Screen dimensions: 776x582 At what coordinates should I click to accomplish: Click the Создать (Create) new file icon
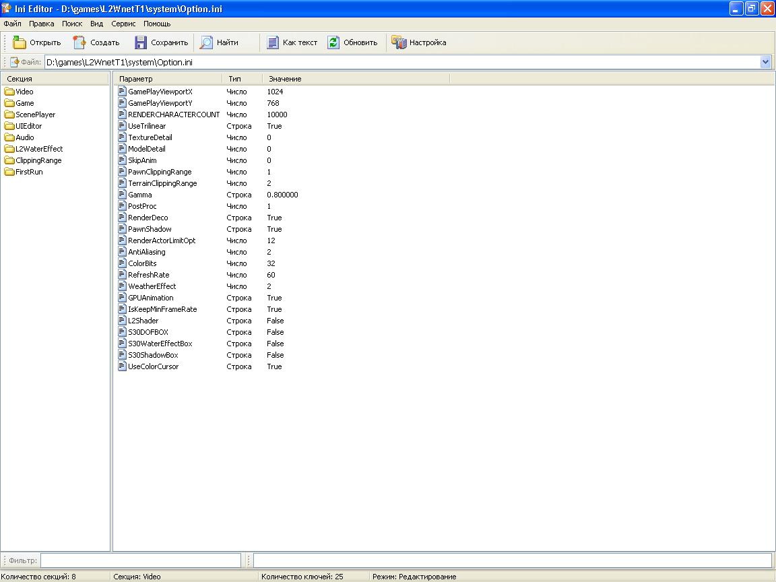click(79, 42)
